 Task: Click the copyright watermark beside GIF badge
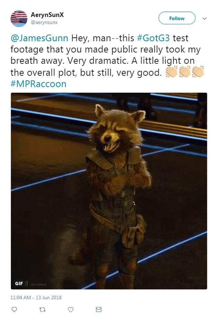[x=39, y=284]
